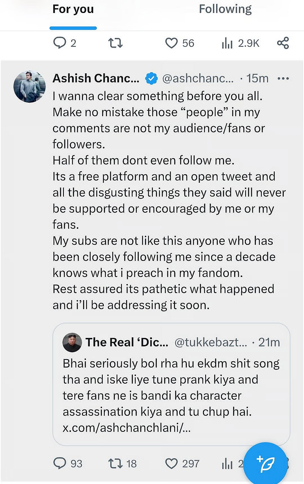Image resolution: width=304 pixels, height=484 pixels.
Task: Switch to the For you tab
Action: [x=73, y=10]
